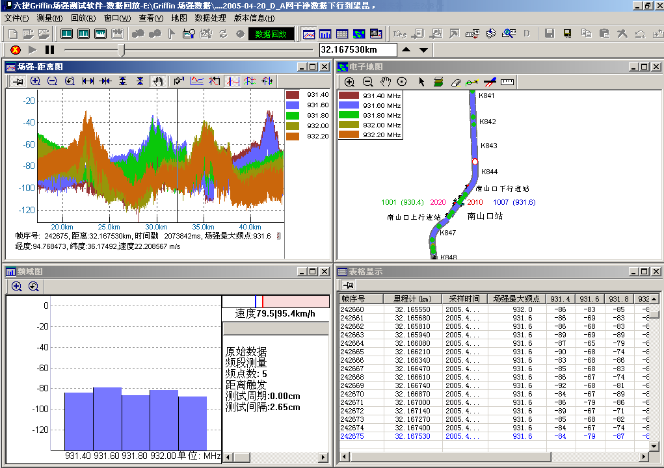Stop playback with the red X button
This screenshot has width=664, height=468.
pos(15,50)
